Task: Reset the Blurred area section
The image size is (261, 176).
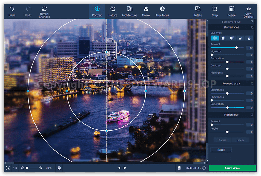Action: (x=252, y=27)
